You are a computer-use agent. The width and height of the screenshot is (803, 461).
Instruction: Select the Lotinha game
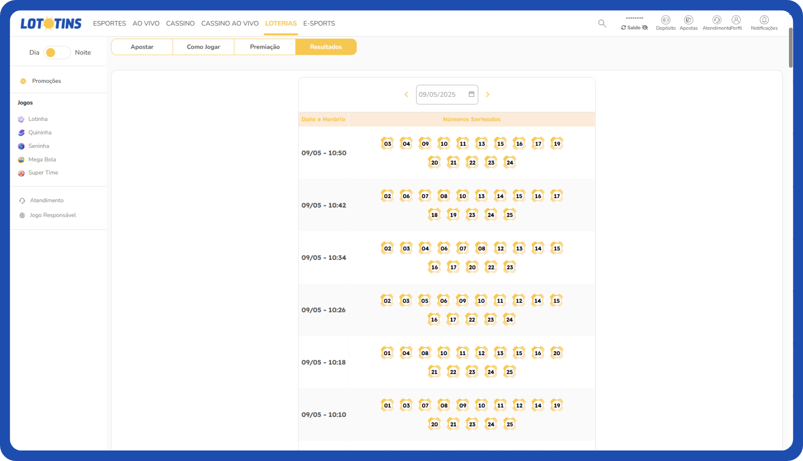coord(38,119)
